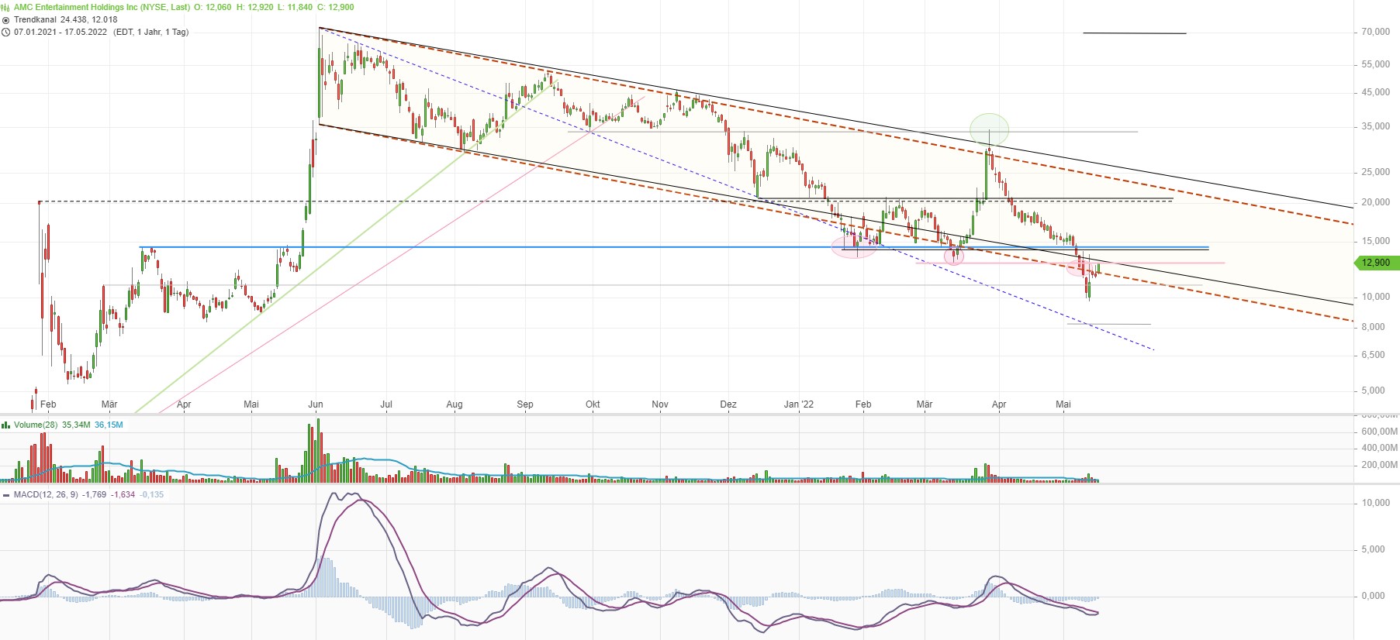Image resolution: width=1400 pixels, height=640 pixels.
Task: Click the 70,000 price axis label
Action: click(x=1375, y=33)
